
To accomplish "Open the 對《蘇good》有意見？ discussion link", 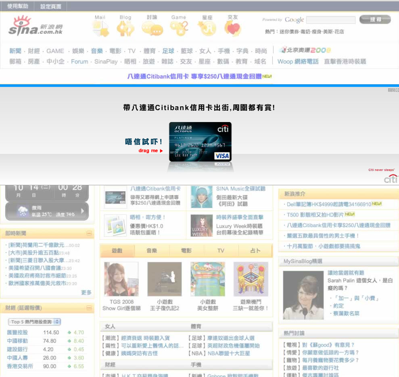I will coord(328,345).
